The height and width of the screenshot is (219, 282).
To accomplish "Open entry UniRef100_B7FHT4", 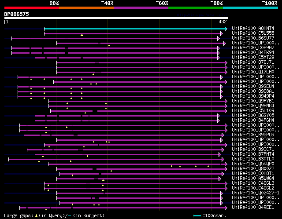I will click(253, 154).
